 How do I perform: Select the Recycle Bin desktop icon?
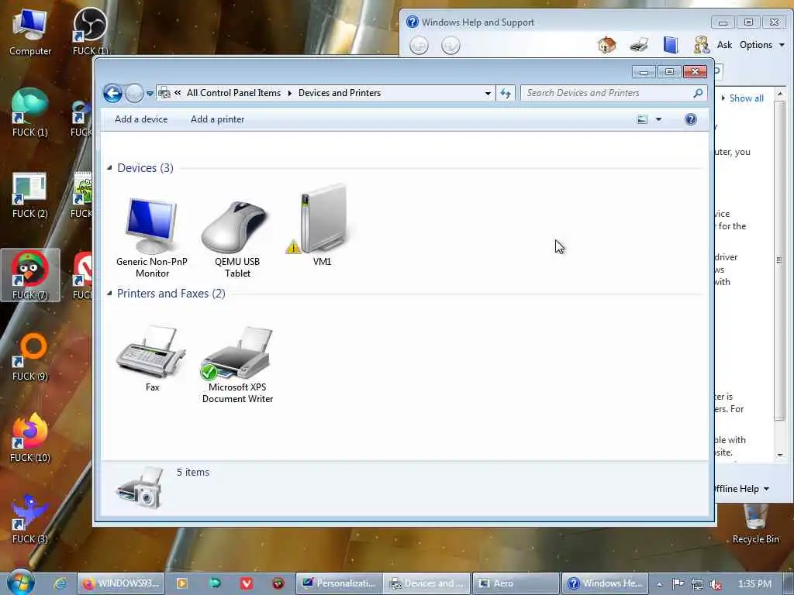(x=755, y=523)
